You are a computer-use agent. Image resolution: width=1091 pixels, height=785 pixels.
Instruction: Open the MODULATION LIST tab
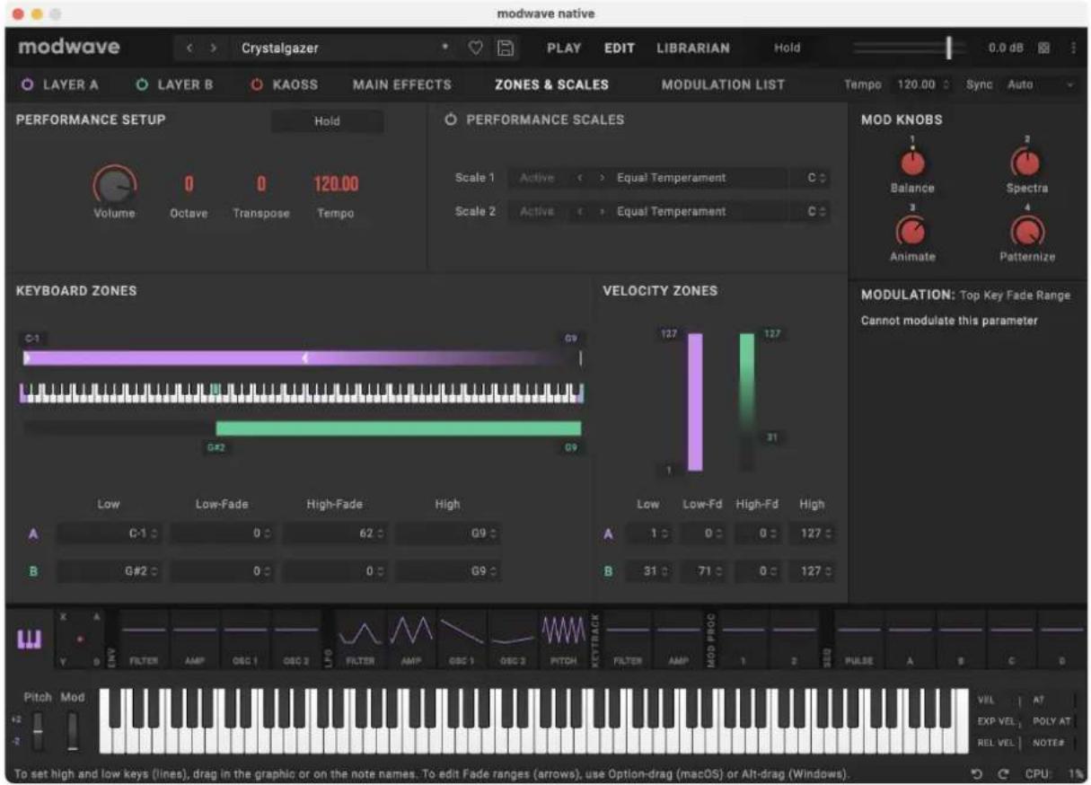[x=723, y=84]
